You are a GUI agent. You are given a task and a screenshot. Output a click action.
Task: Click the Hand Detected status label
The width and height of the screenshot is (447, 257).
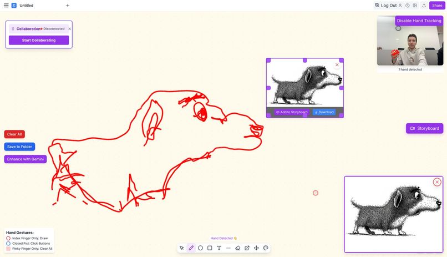click(x=223, y=238)
